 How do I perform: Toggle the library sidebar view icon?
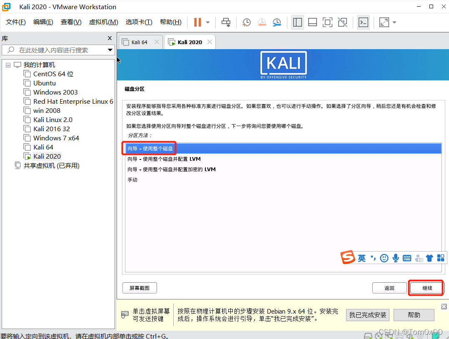pos(297,22)
